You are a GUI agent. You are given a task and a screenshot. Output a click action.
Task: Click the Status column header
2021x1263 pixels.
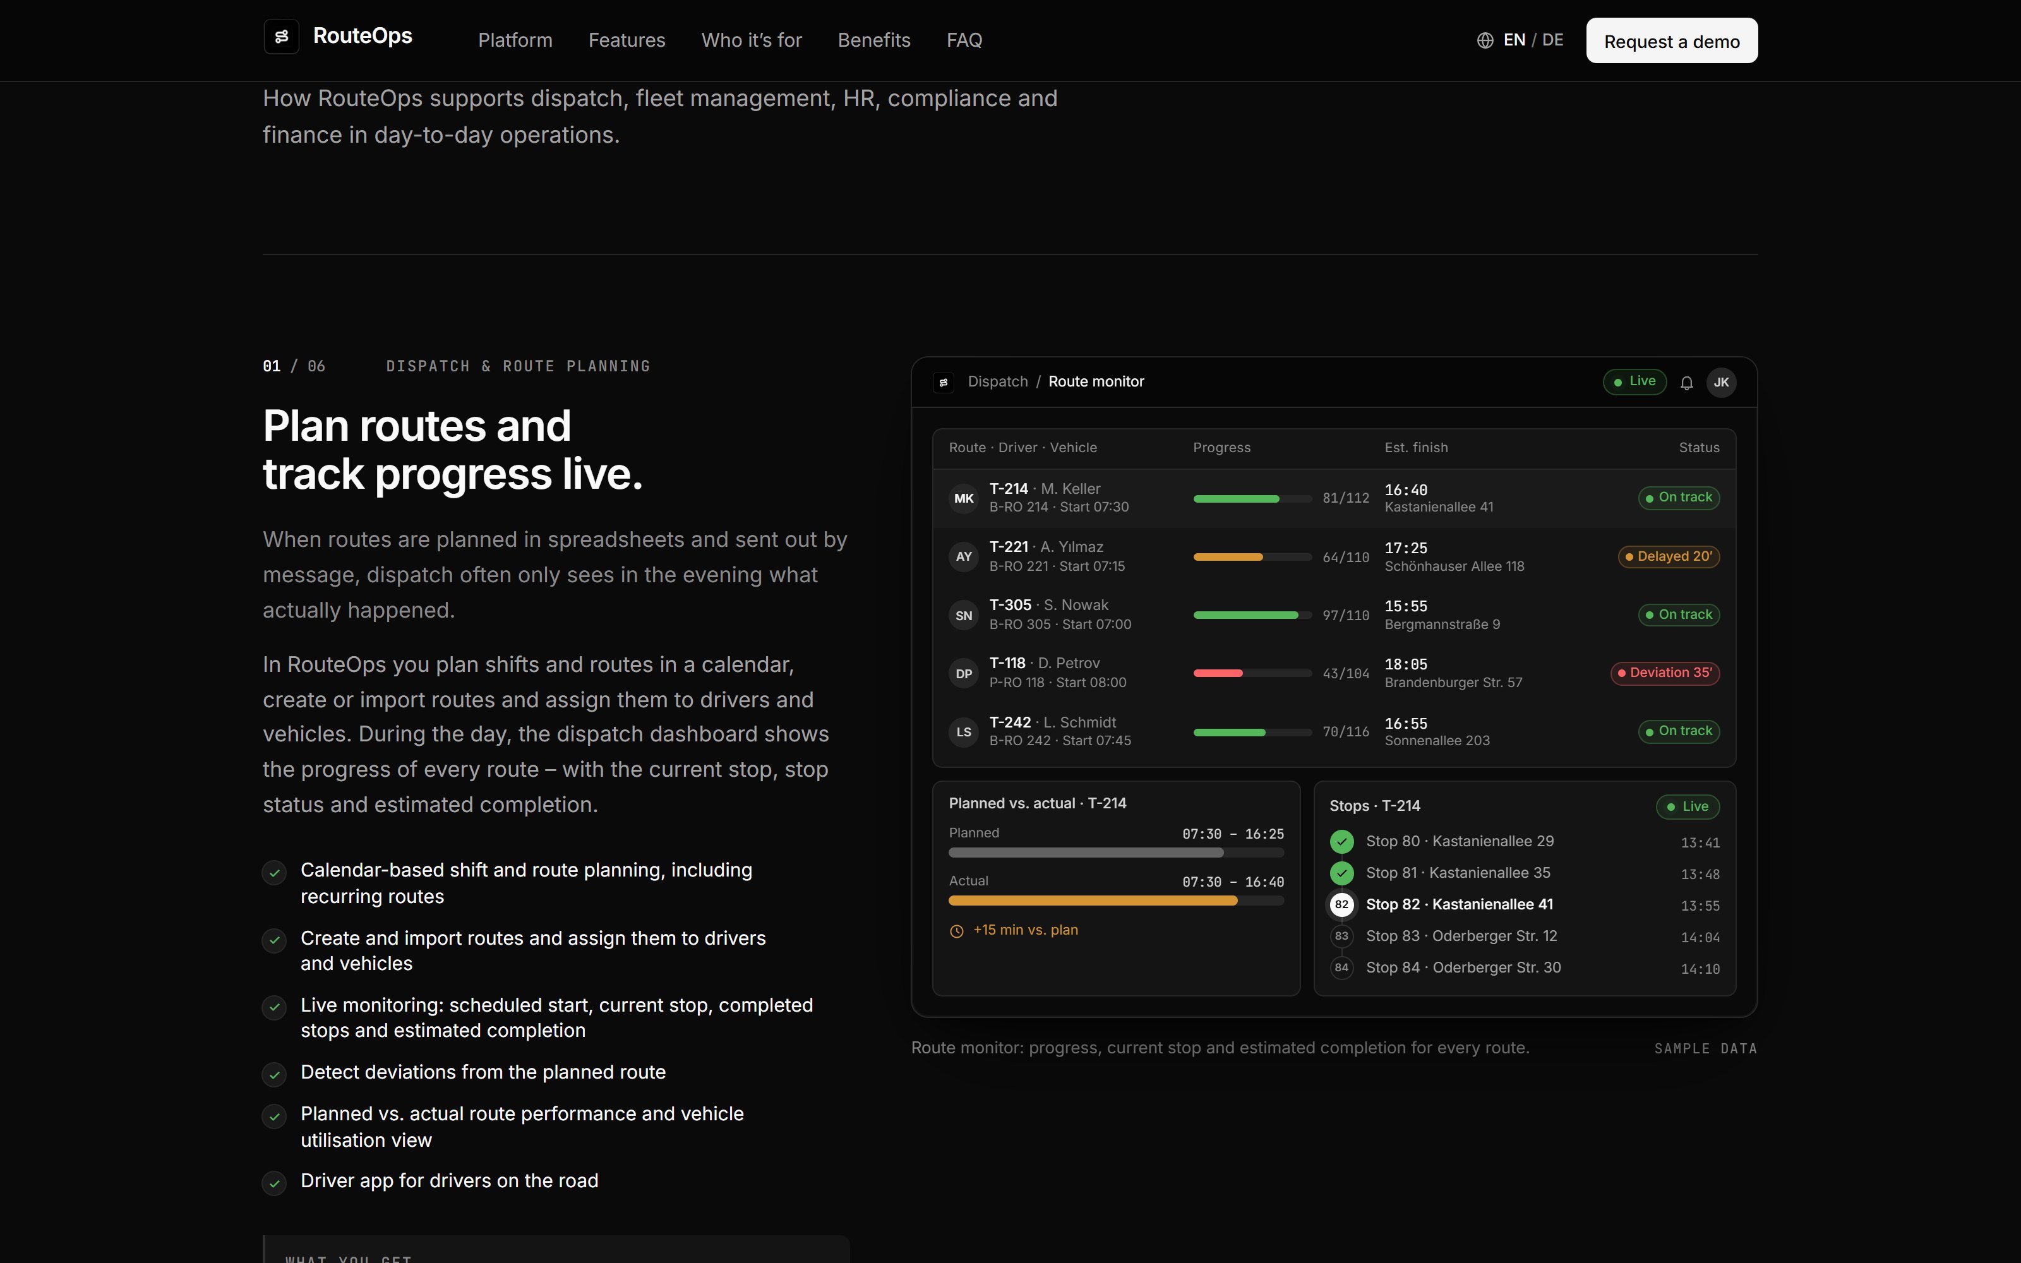click(1700, 448)
